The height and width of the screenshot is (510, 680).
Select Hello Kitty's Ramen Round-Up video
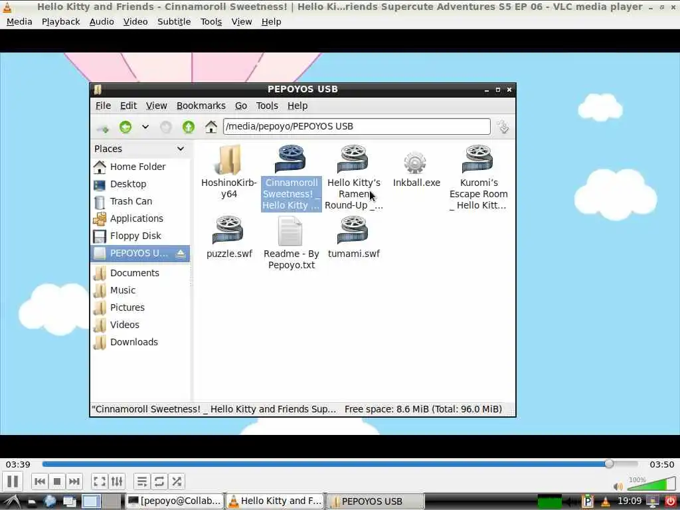pyautogui.click(x=354, y=177)
